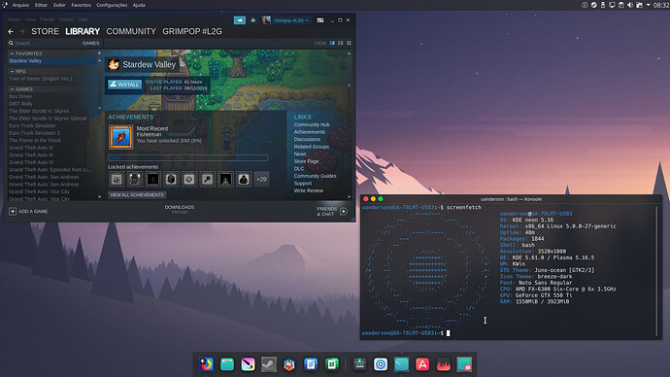Click Fisherman achievement badge icon
The image size is (670, 377).
pyautogui.click(x=120, y=137)
